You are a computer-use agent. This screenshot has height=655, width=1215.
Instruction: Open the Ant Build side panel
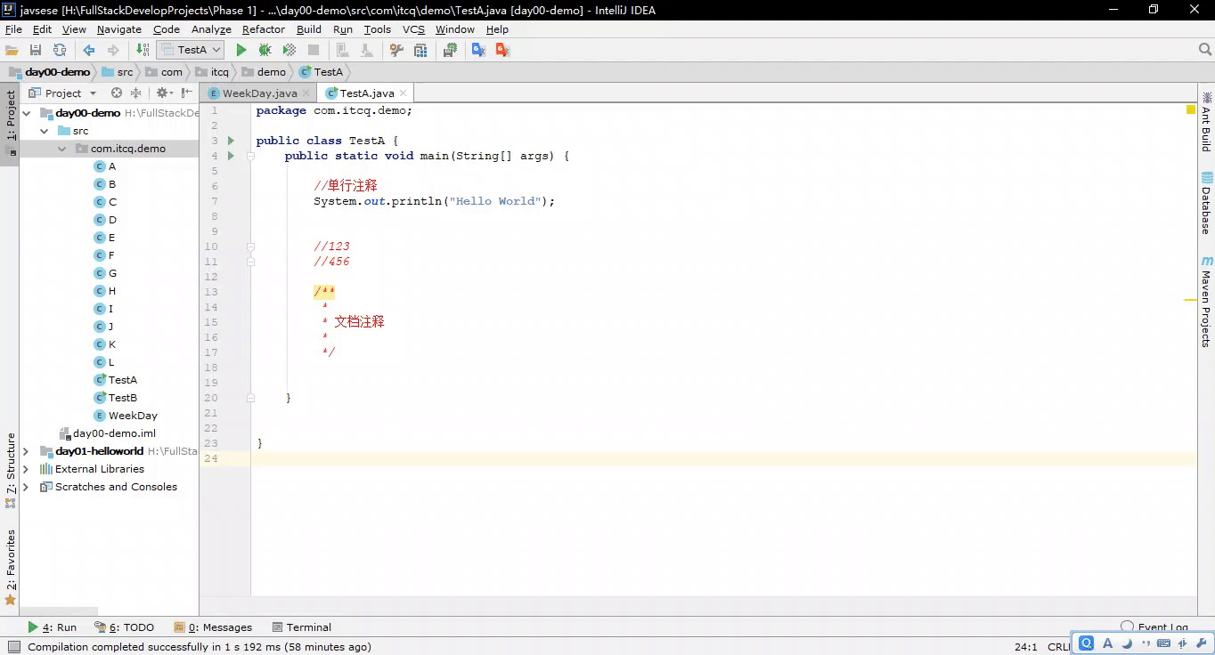pos(1206,121)
